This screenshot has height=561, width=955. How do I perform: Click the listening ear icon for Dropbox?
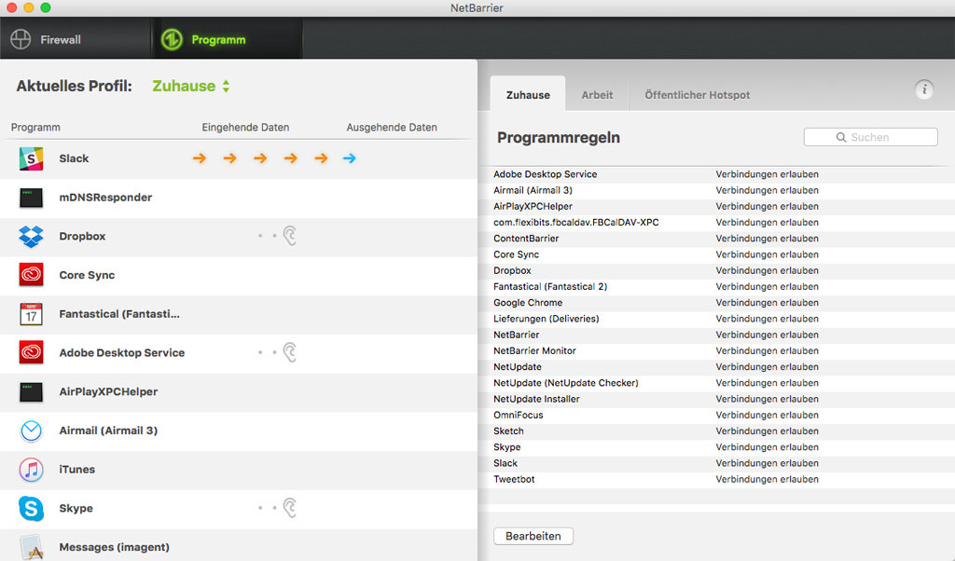tap(290, 236)
